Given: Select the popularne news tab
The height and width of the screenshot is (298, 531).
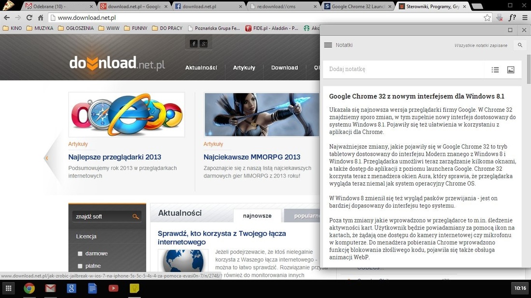Looking at the screenshot, I should pyautogui.click(x=302, y=216).
